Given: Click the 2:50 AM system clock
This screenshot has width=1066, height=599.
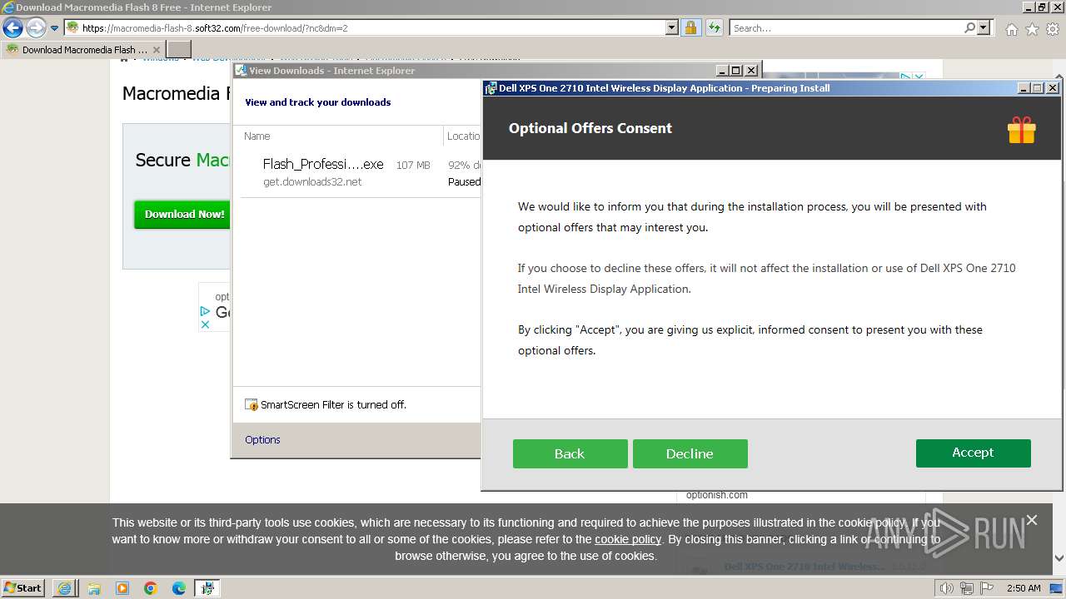Looking at the screenshot, I should coord(1024,588).
